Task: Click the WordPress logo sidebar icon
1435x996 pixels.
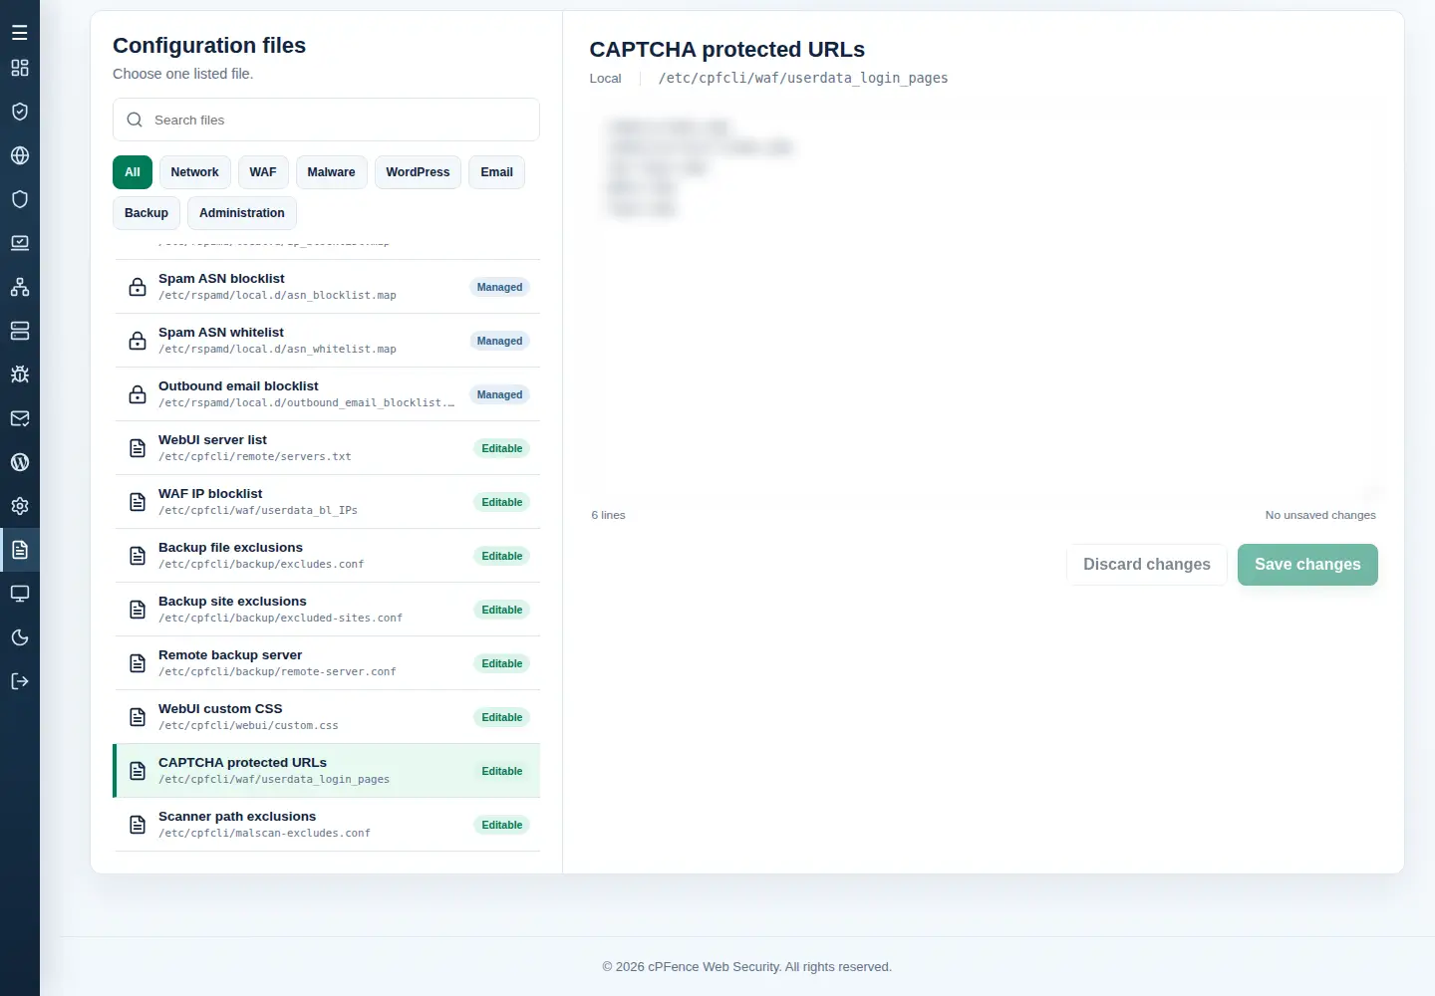Action: pos(20,462)
